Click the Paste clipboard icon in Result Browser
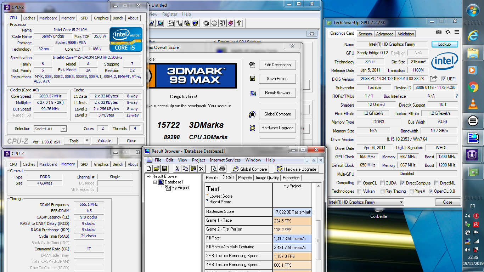Viewport: 484px width, 272px height. tap(193, 169)
